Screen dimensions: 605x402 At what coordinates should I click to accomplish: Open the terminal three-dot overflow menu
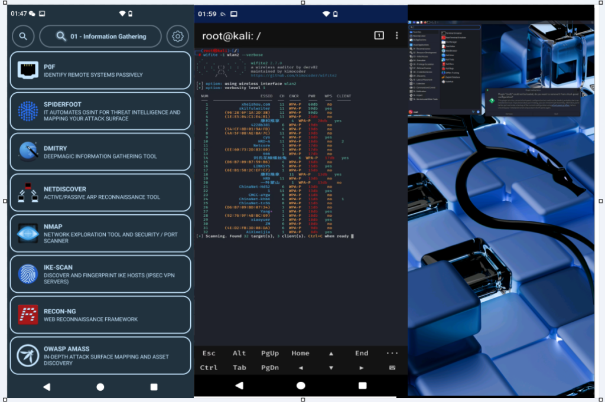[396, 35]
